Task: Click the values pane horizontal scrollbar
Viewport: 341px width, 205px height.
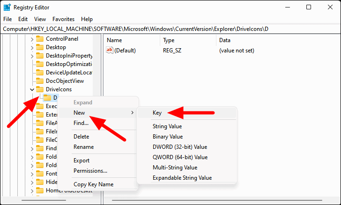Action: pyautogui.click(x=217, y=200)
